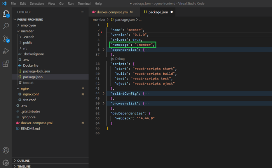
Task: Click the "webpack" key on line 63
Action: coord(123,118)
